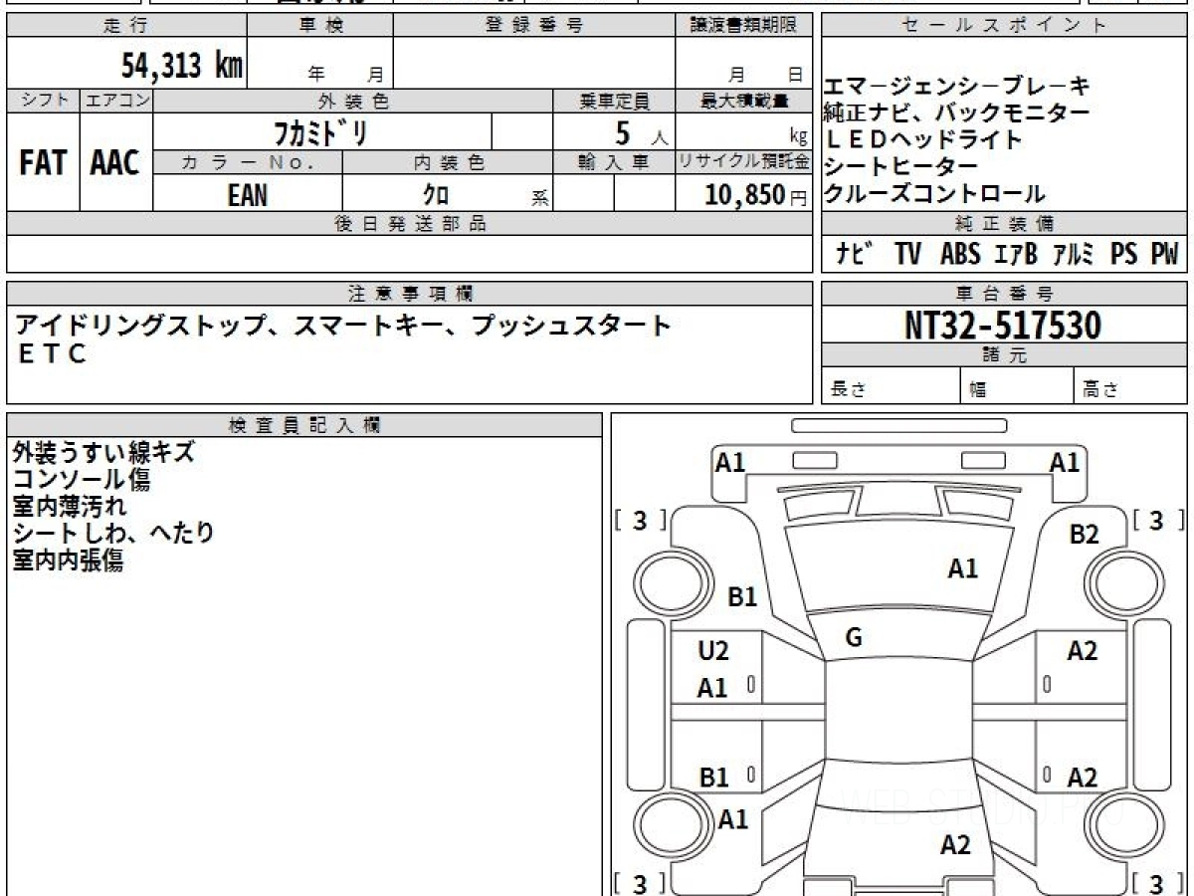The image size is (1194, 896).
Task: Select the recycle fee 10,850円
Action: (x=756, y=195)
